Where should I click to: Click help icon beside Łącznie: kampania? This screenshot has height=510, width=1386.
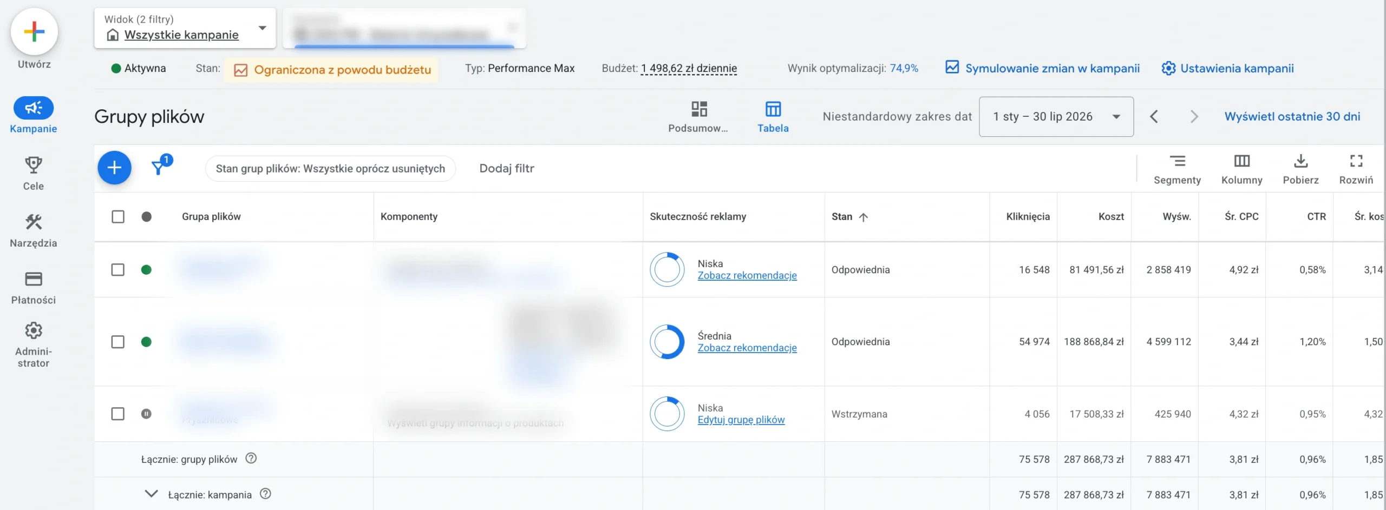[x=265, y=494]
